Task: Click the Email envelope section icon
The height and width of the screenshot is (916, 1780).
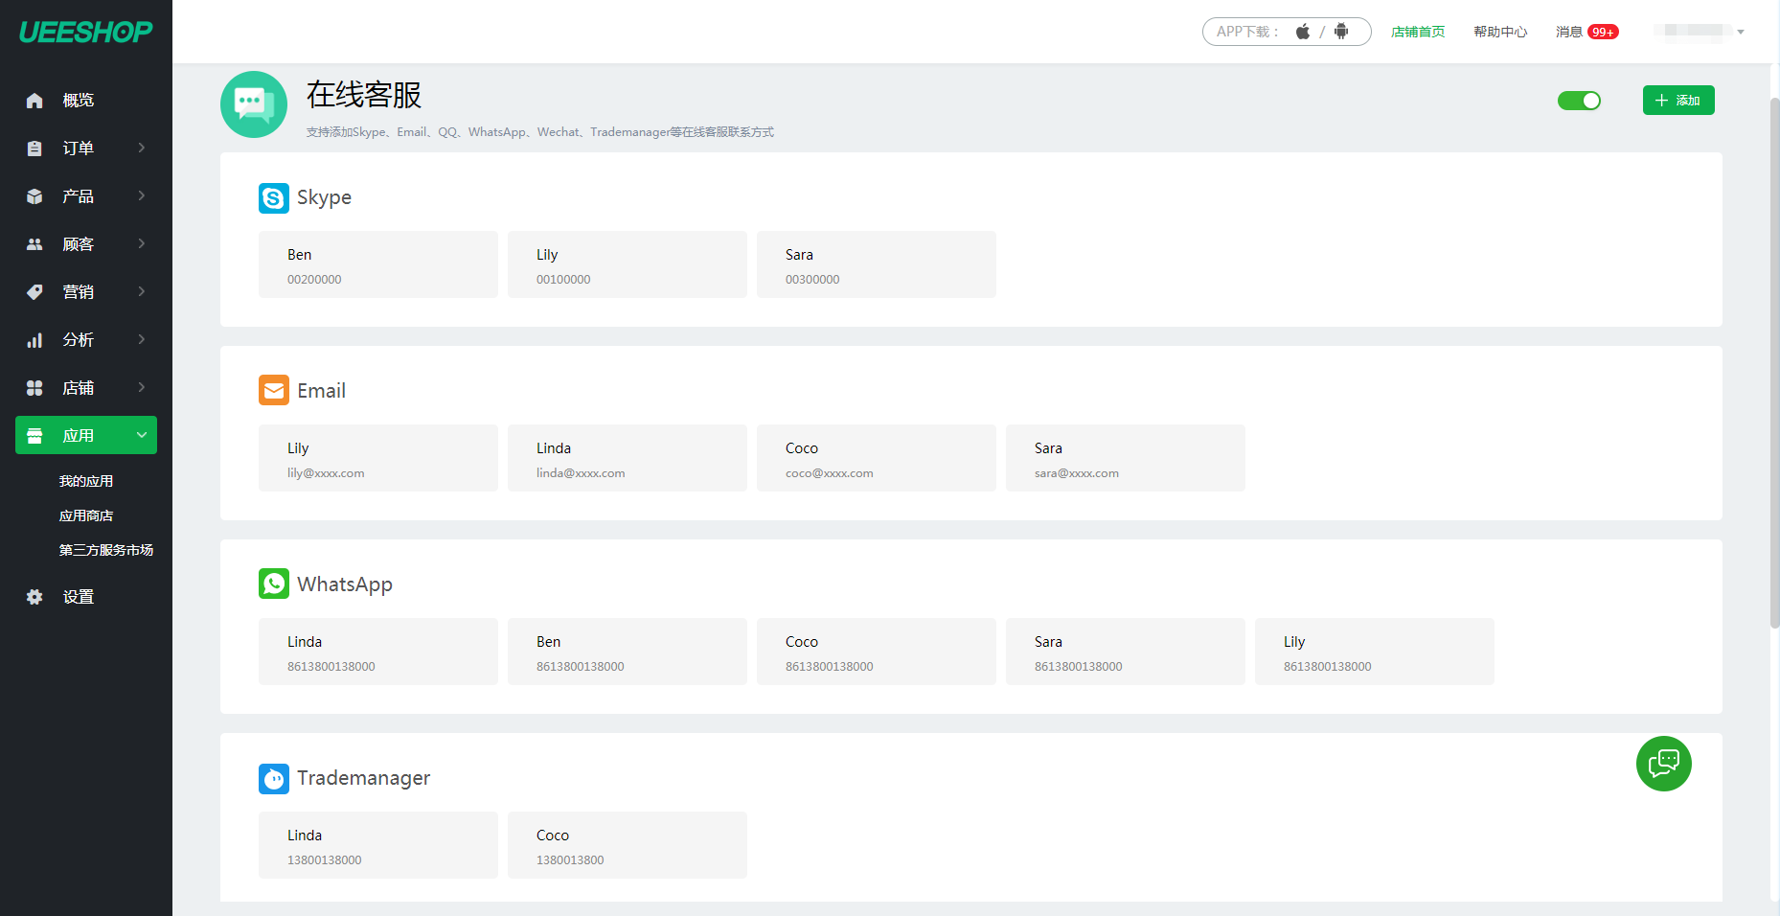Action: [274, 390]
